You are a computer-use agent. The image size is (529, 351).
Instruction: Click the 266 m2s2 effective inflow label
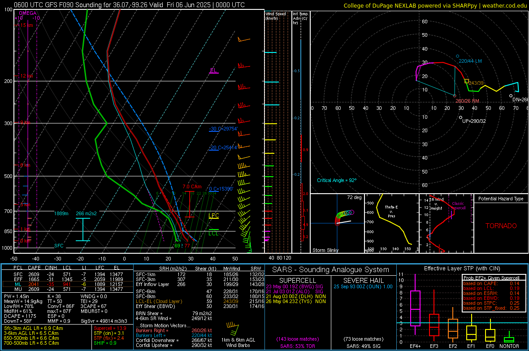click(x=87, y=214)
